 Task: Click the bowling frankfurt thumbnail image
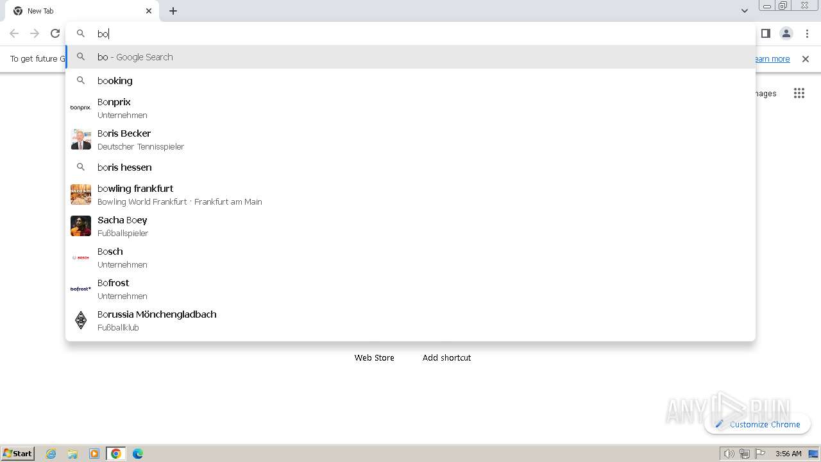tap(81, 194)
